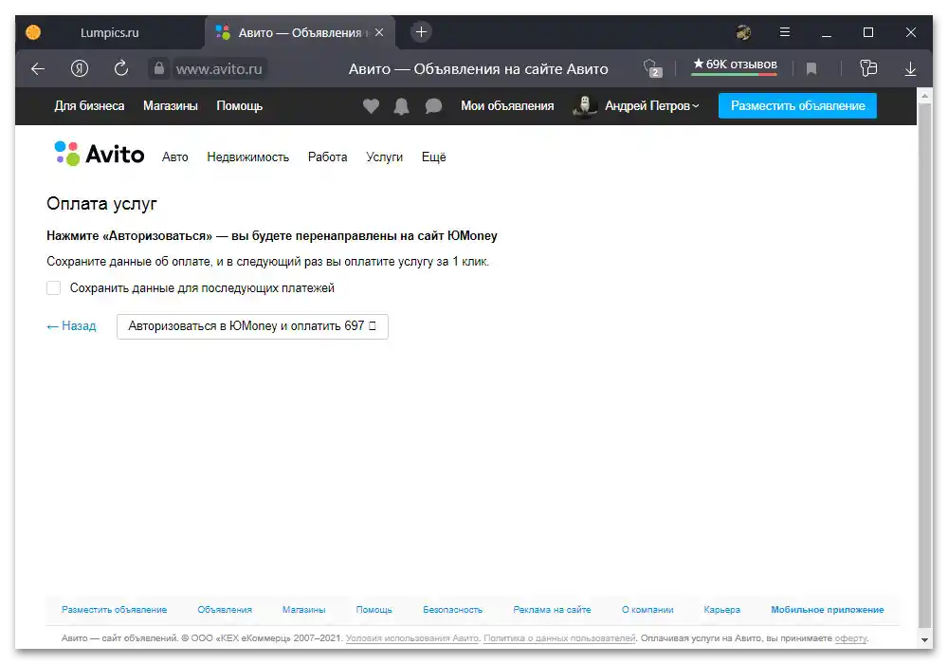Open footer link Разместить объявление
The image size is (948, 664).
pyautogui.click(x=115, y=610)
